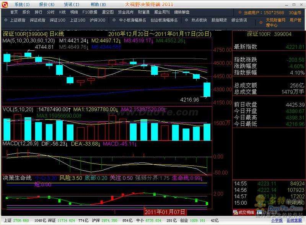This screenshot has width=306, height=225.
Task: Open 用户管理中心 link
Action: [x=283, y=23]
